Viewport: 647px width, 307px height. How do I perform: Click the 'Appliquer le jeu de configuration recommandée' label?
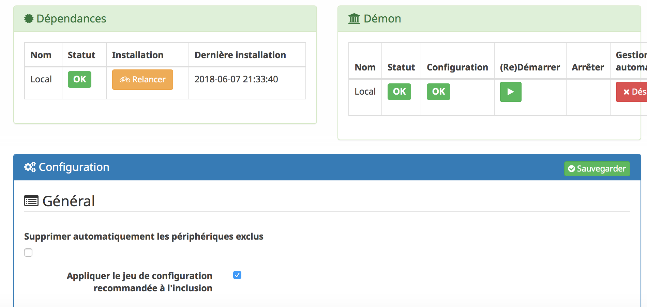pos(139,282)
